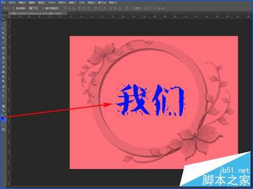Open the 3D menu
The width and height of the screenshot is (253, 189).
pos(81,3)
